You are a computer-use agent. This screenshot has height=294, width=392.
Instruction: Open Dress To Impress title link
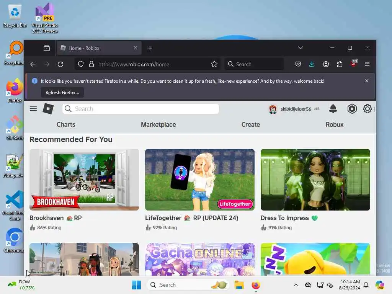[x=289, y=218]
